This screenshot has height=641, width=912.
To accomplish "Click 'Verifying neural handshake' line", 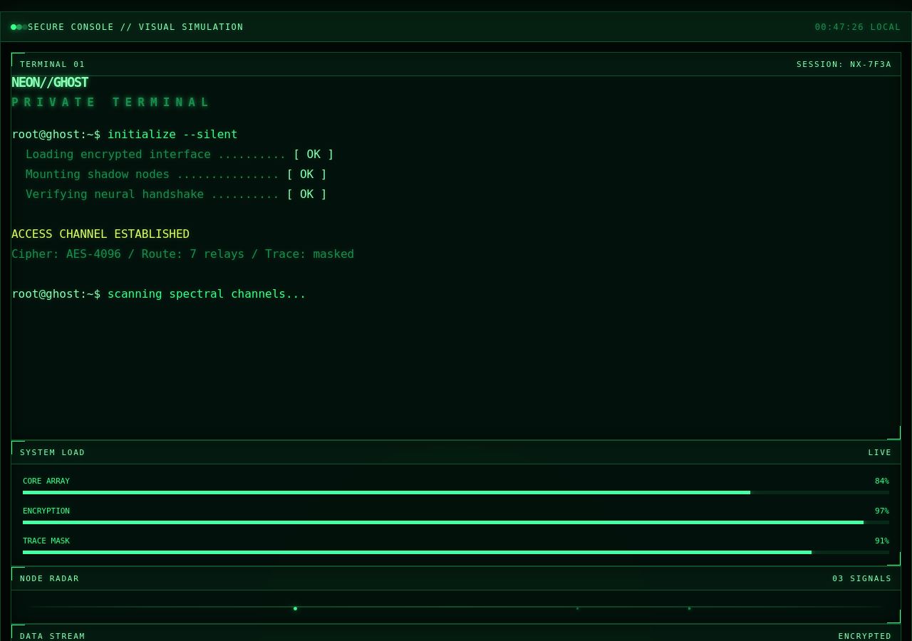I will [x=176, y=194].
